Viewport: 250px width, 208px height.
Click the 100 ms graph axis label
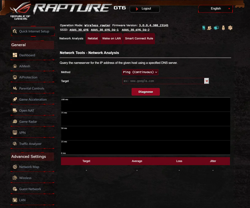click(x=64, y=99)
